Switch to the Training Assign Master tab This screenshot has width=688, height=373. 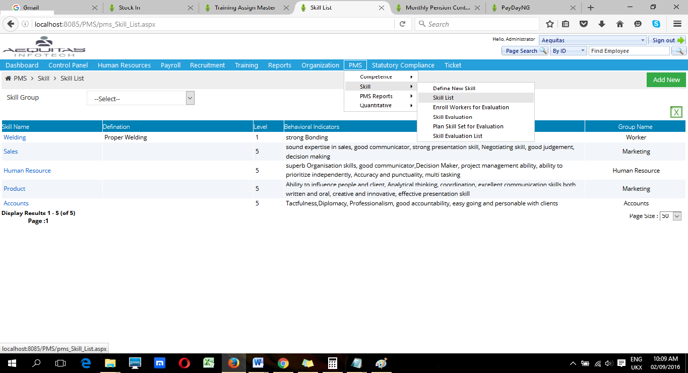tap(244, 8)
